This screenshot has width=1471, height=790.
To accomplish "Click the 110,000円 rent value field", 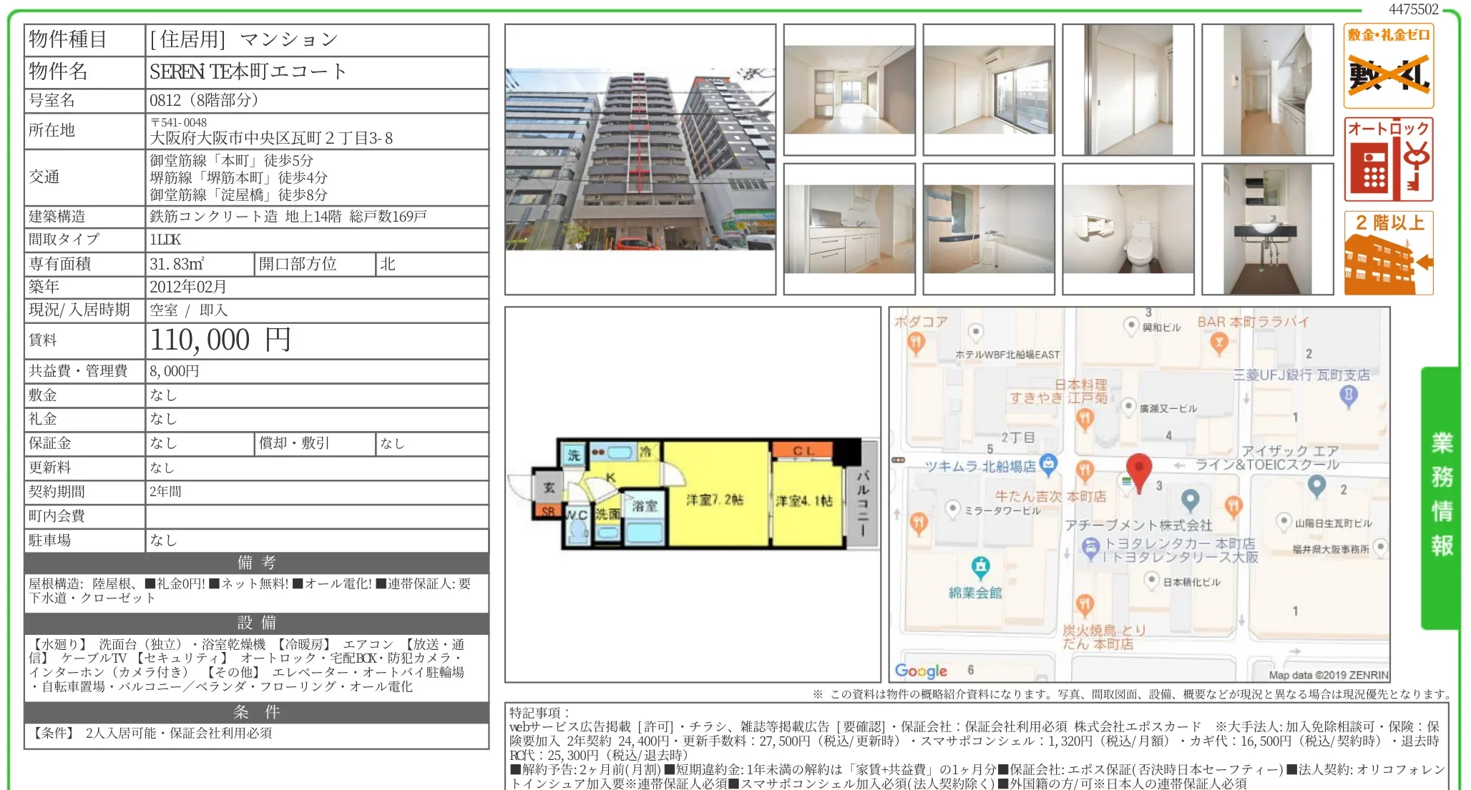I will click(317, 340).
